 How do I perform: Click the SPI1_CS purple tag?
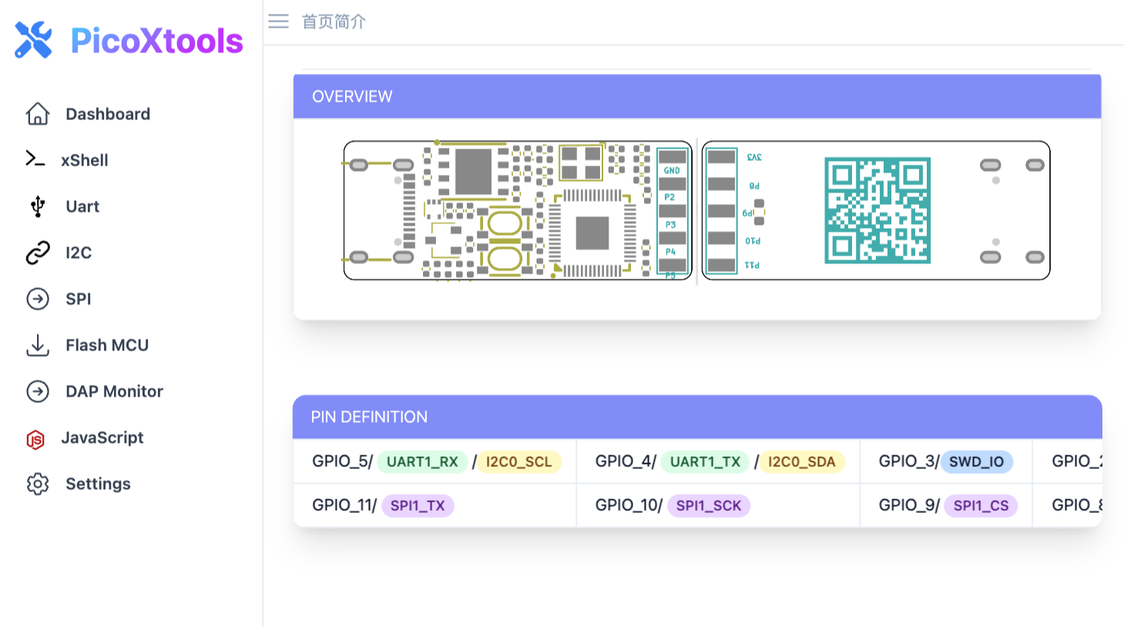pyautogui.click(x=981, y=505)
